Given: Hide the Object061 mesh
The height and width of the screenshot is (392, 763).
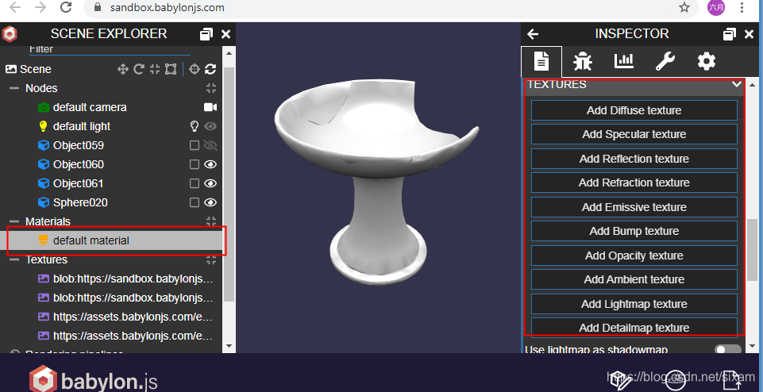Looking at the screenshot, I should pos(210,183).
